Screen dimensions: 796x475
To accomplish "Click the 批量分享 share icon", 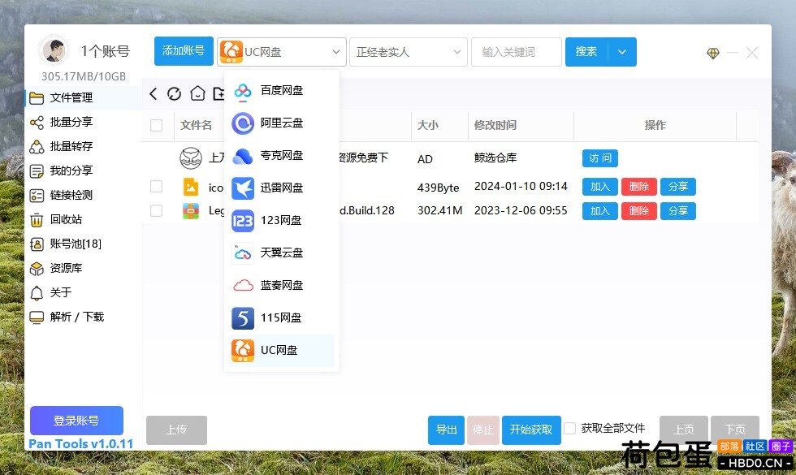I will click(x=37, y=123).
